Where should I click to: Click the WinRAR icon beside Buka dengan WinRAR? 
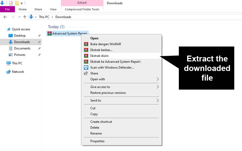point(86,44)
